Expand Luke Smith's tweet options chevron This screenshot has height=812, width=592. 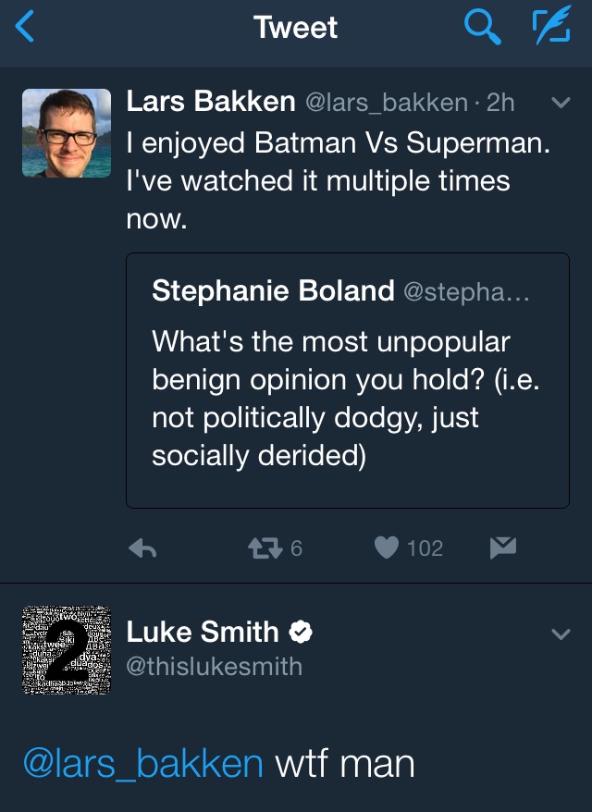tap(561, 634)
